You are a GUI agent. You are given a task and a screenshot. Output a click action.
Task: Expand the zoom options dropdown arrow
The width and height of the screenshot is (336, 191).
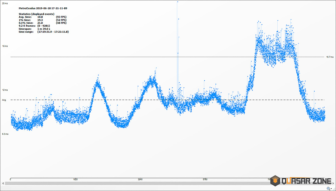pos(331,189)
